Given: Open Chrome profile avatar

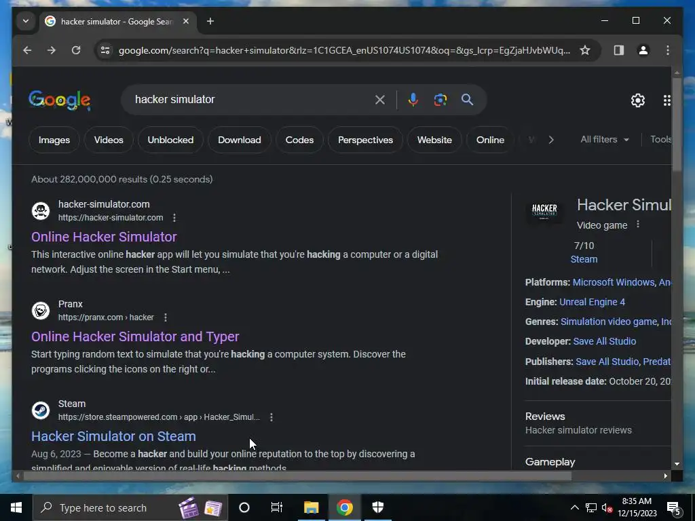Looking at the screenshot, I should click(x=643, y=50).
